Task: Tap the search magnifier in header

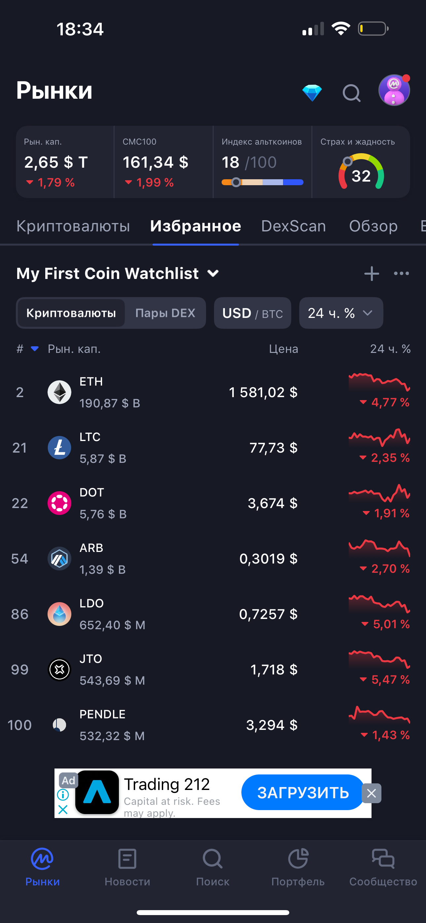Action: point(351,93)
